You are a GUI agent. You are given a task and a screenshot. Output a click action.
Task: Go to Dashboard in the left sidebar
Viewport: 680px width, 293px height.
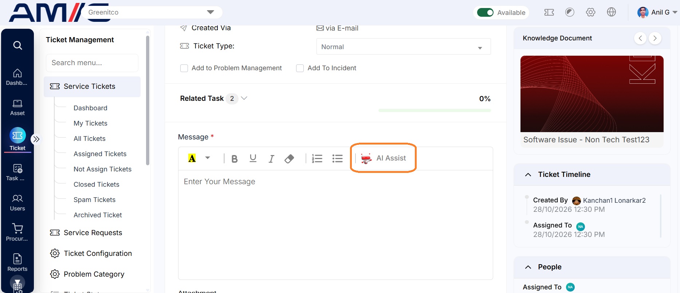tap(17, 77)
